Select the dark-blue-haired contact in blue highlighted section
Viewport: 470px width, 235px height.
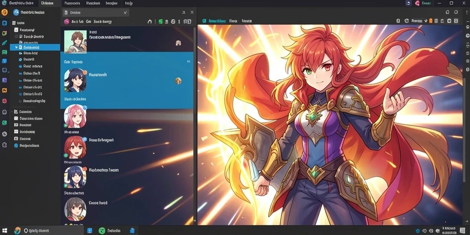coord(75,80)
